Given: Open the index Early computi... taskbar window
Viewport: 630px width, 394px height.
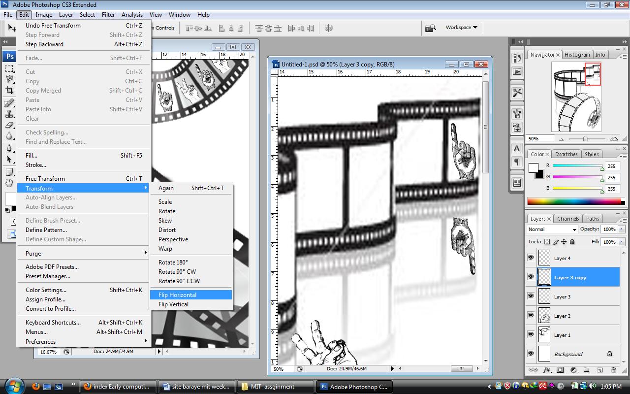Looking at the screenshot, I should 118,387.
